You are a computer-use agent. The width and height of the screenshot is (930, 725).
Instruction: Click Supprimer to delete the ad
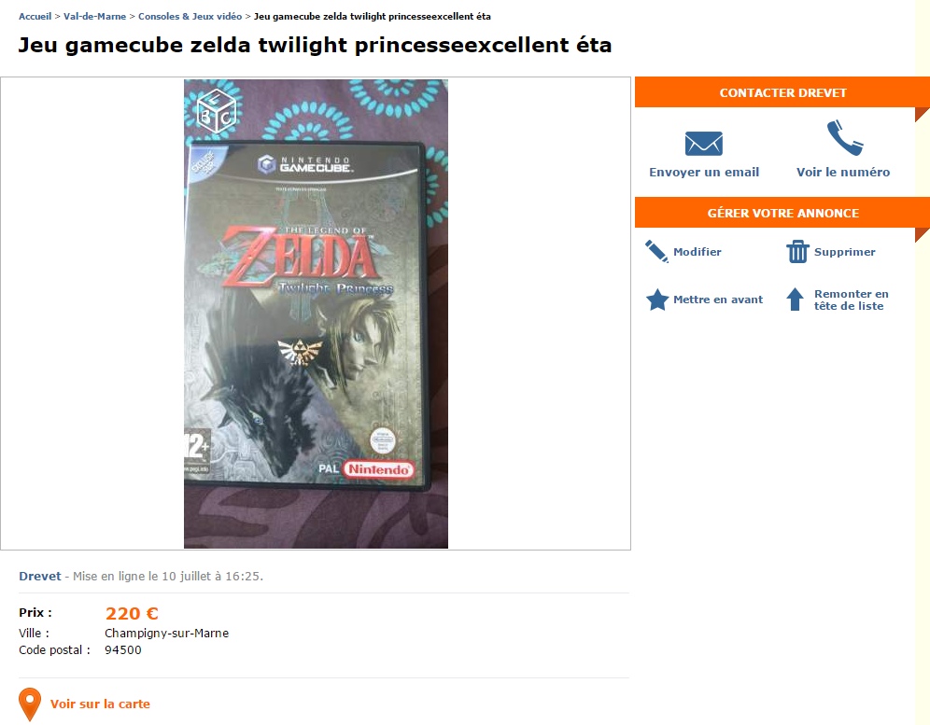click(x=845, y=252)
